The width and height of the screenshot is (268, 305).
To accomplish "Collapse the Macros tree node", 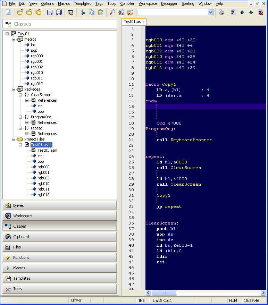I will coord(14,39).
